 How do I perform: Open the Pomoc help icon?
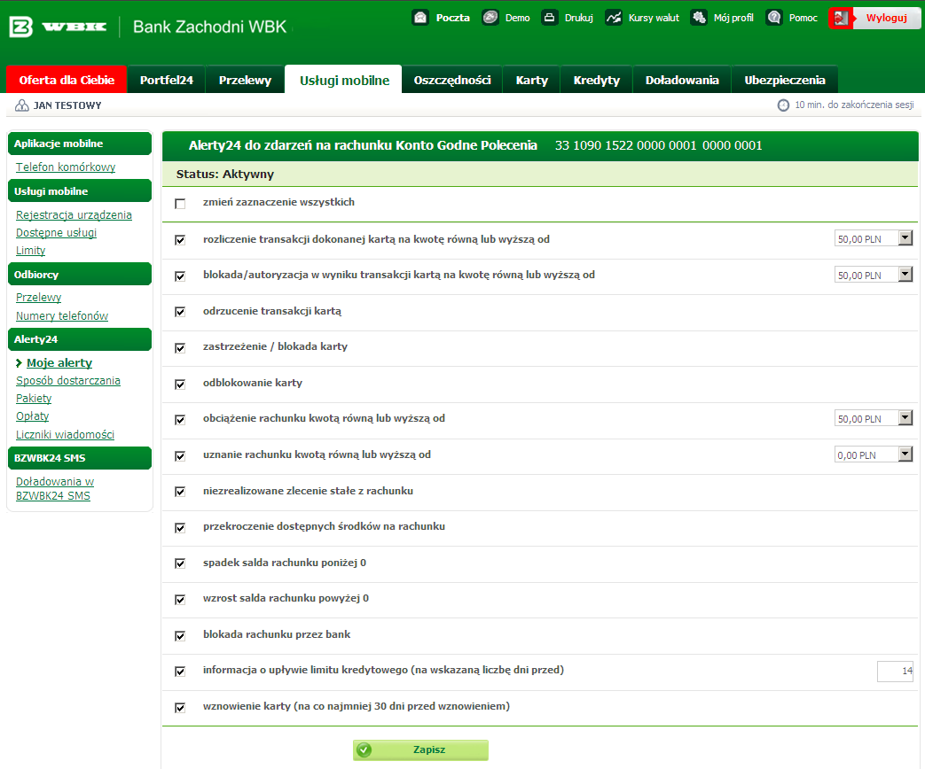coord(774,18)
